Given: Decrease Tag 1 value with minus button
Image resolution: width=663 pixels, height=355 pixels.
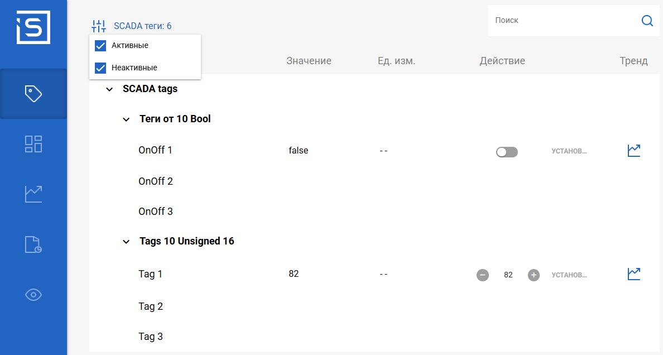Looking at the screenshot, I should (482, 275).
